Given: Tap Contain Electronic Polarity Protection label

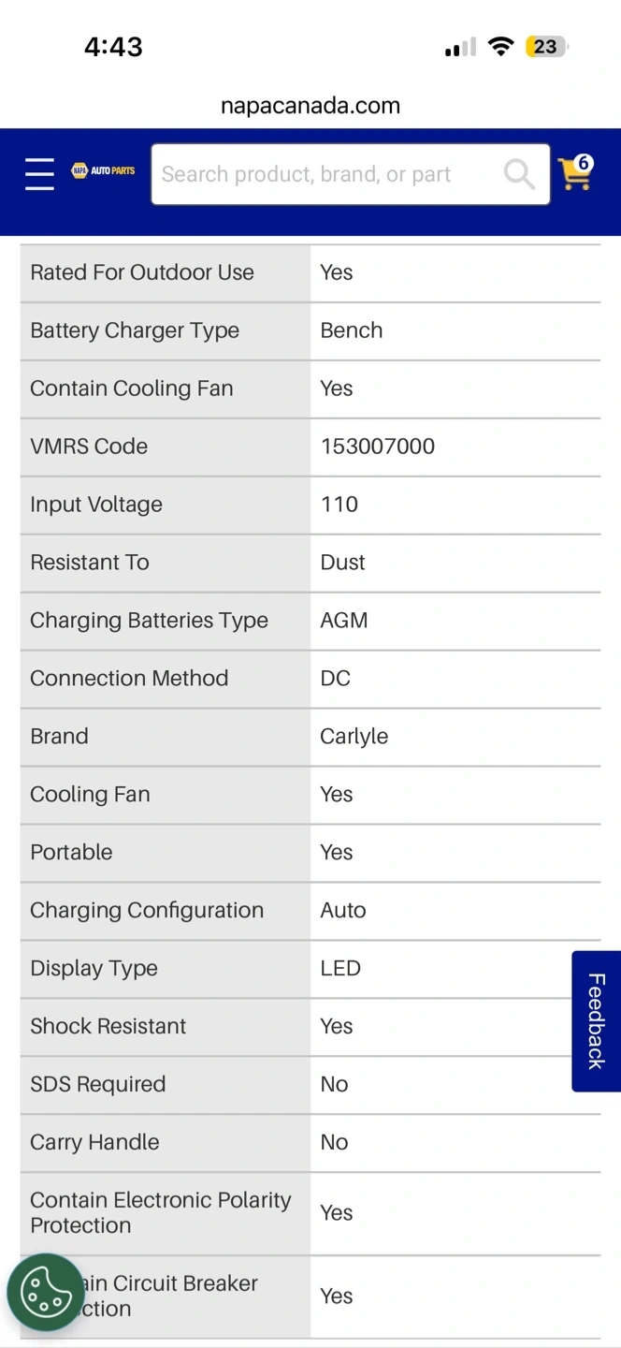Looking at the screenshot, I should [x=161, y=1212].
